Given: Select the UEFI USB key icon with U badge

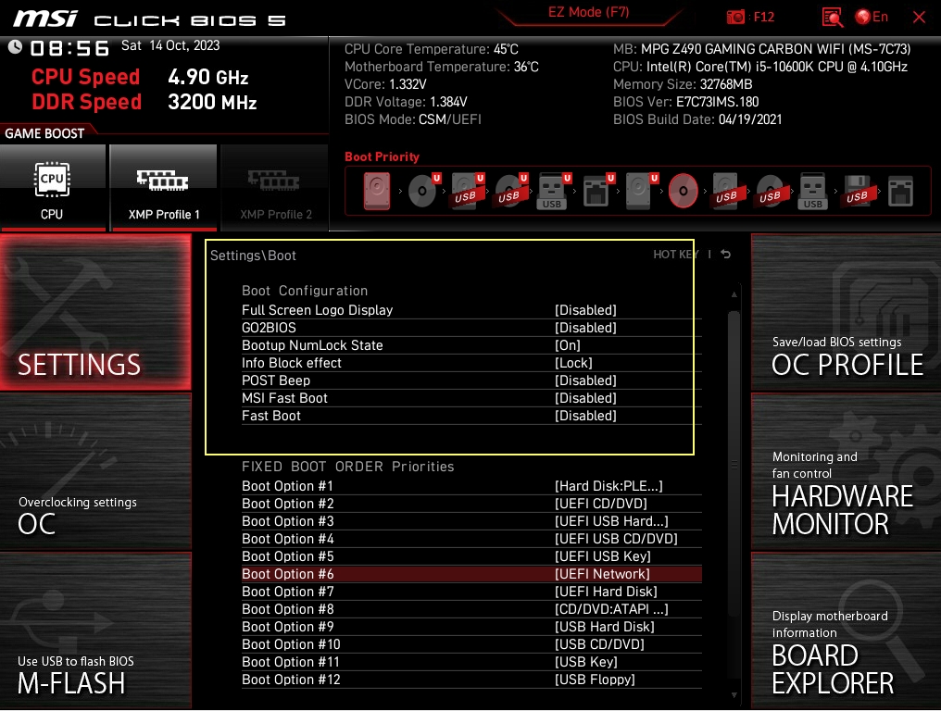Looking at the screenshot, I should point(554,192).
